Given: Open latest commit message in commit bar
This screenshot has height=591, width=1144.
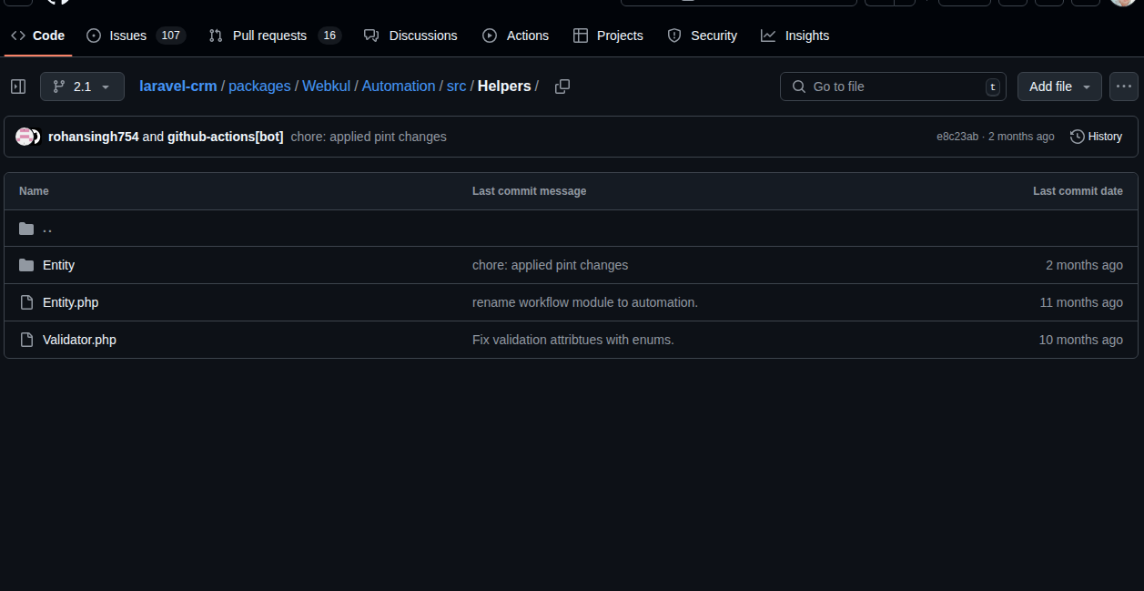Looking at the screenshot, I should pos(369,137).
